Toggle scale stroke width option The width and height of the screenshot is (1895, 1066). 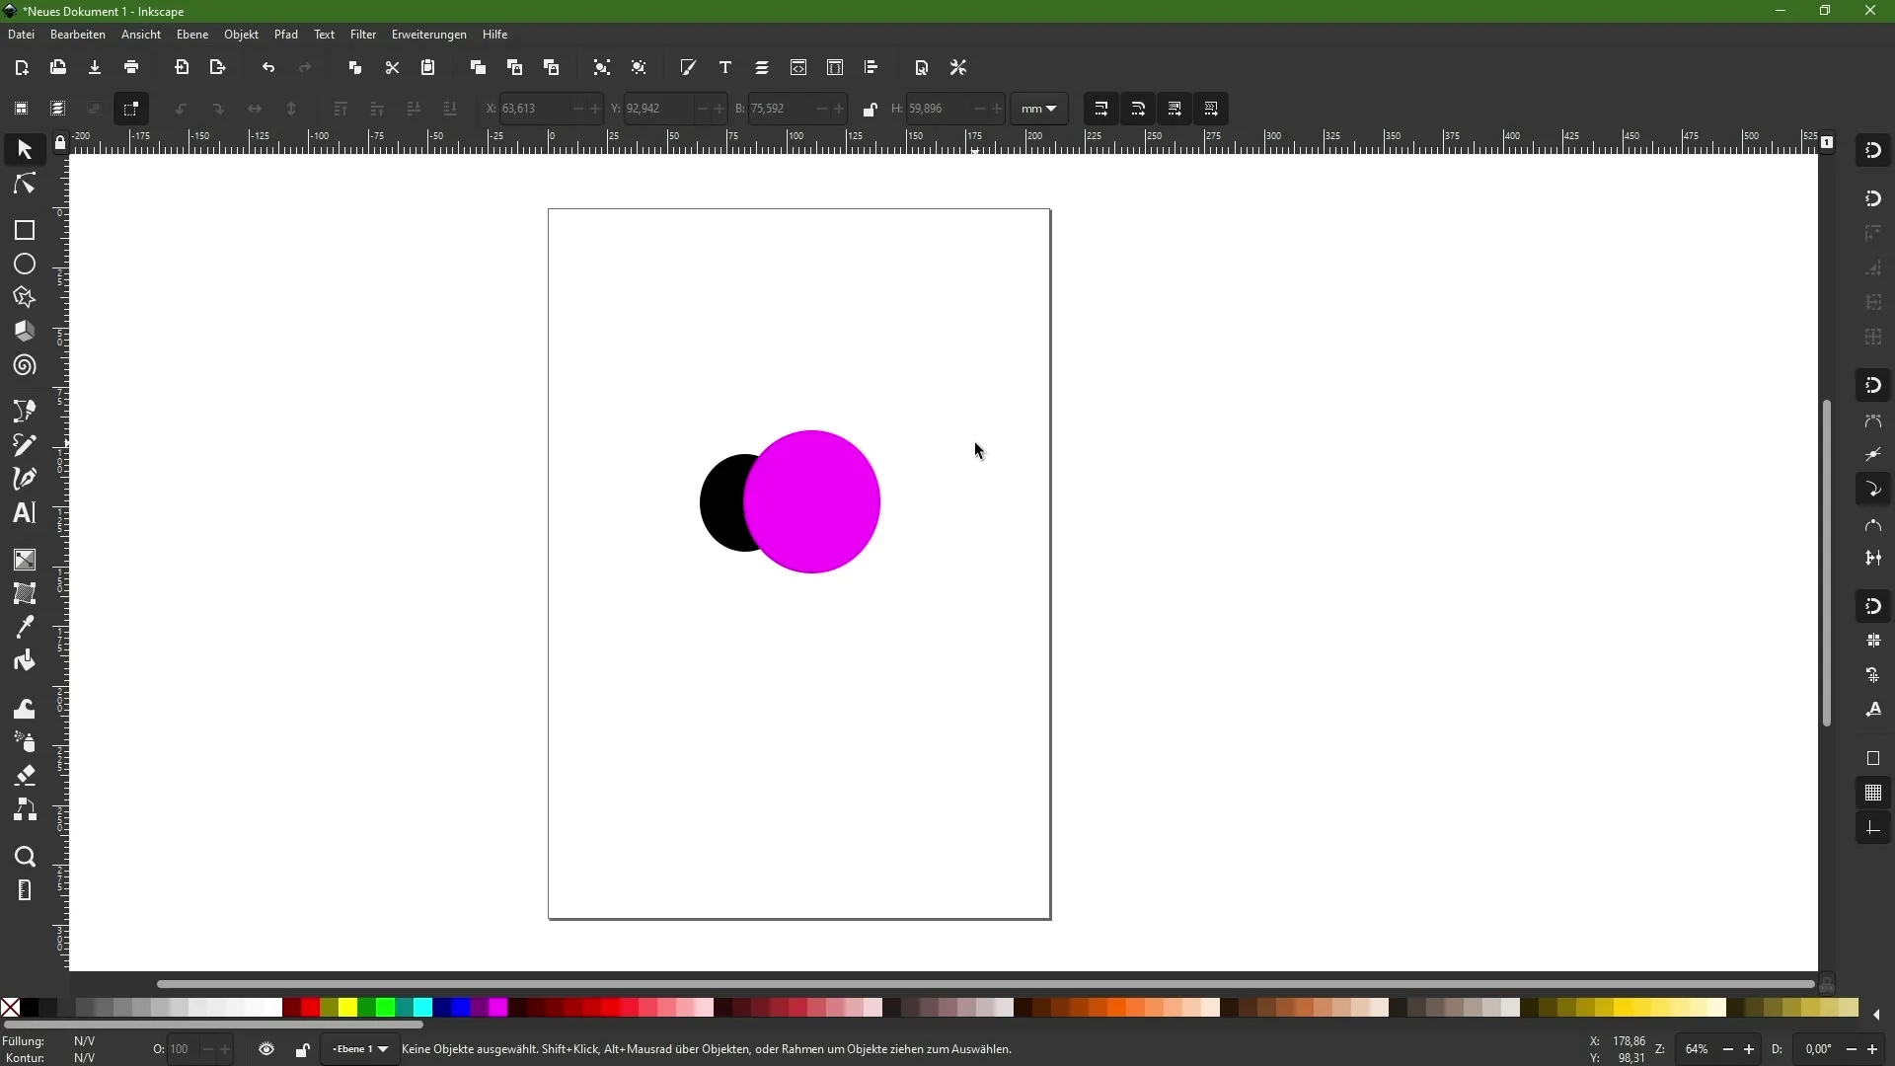tap(1101, 109)
